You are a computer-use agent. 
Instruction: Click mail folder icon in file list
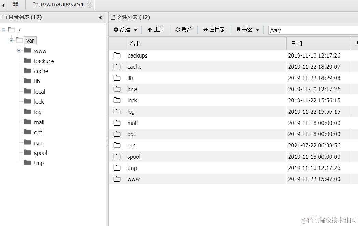(117, 123)
